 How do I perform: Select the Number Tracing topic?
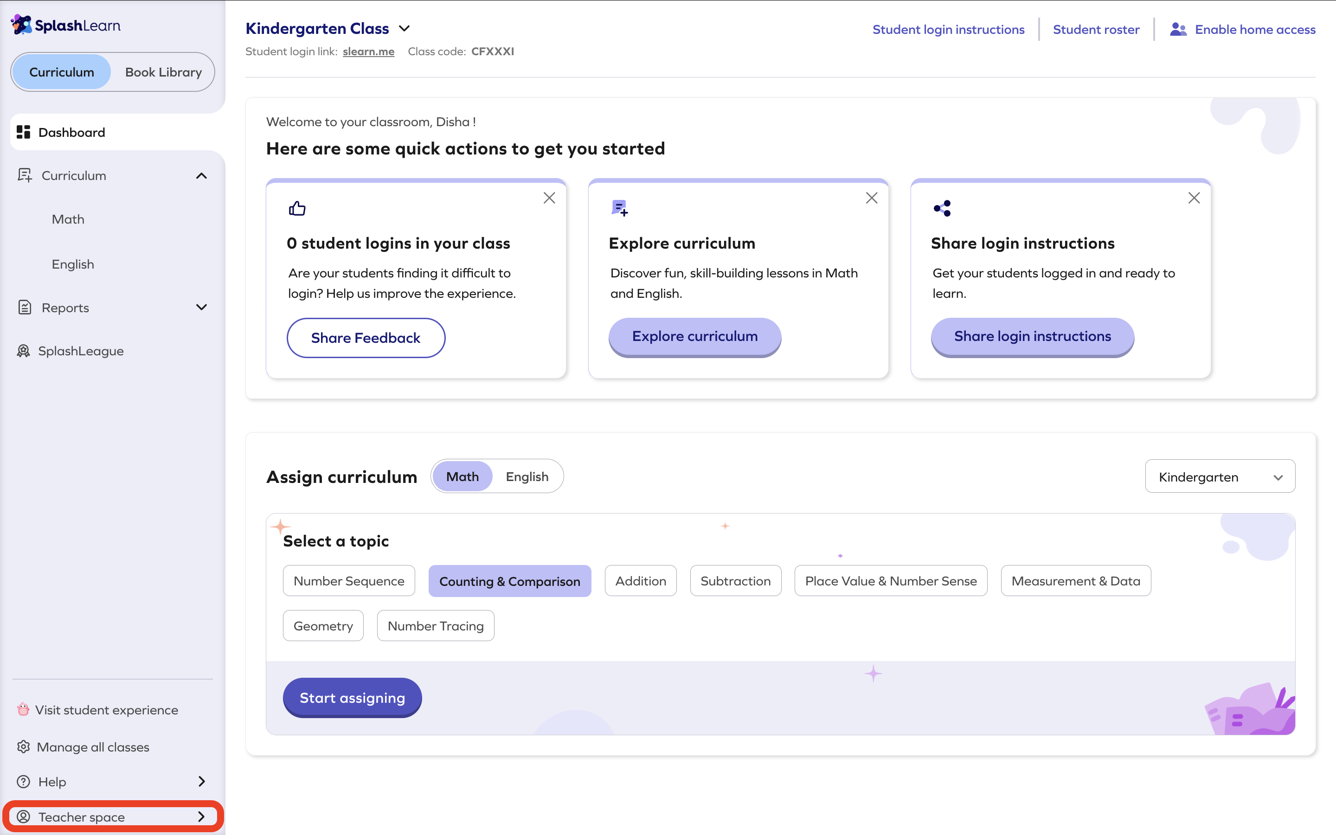(436, 626)
